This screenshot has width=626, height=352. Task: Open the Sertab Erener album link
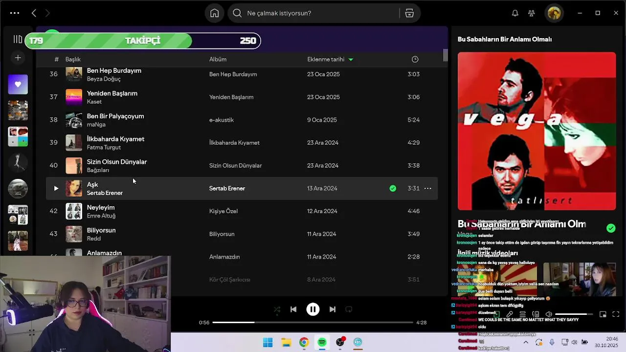click(x=227, y=188)
